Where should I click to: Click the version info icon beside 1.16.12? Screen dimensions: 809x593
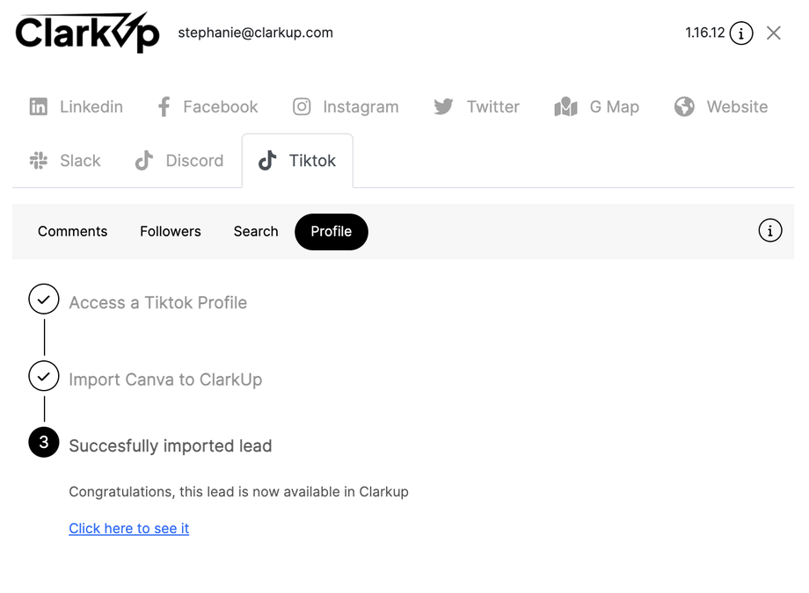741,33
